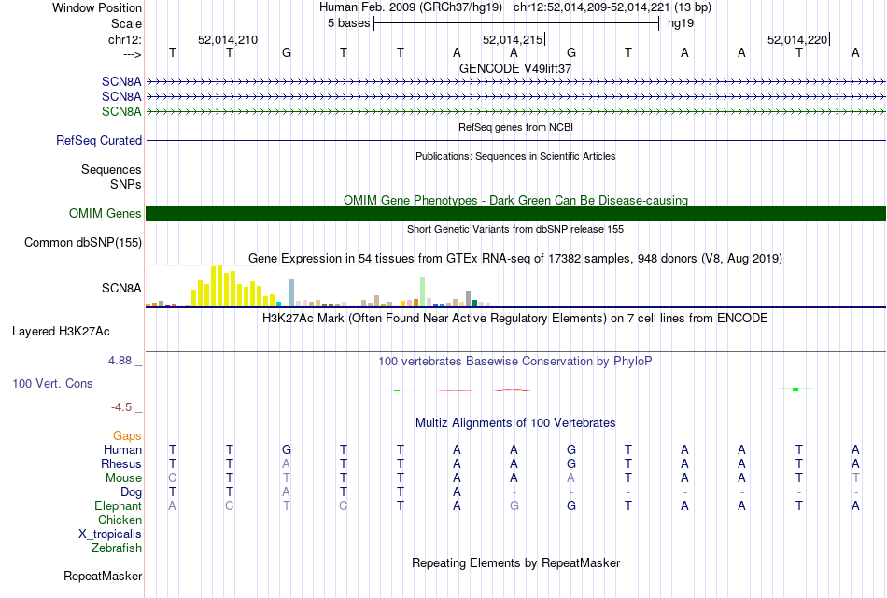
Task: Click the GTEx Gene Expression track title
Action: [515, 259]
